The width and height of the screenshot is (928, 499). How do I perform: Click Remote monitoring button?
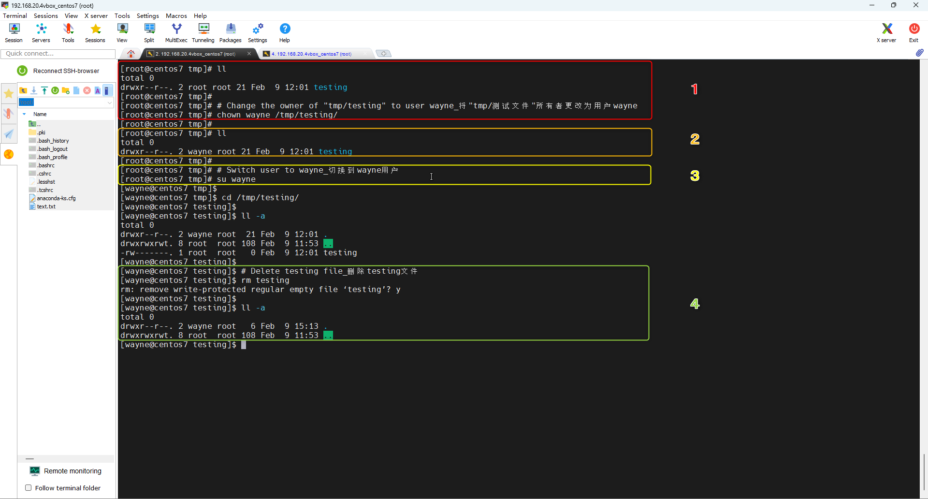point(66,471)
